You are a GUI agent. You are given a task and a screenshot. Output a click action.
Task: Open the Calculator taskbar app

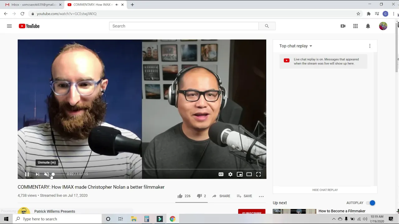pyautogui.click(x=147, y=219)
